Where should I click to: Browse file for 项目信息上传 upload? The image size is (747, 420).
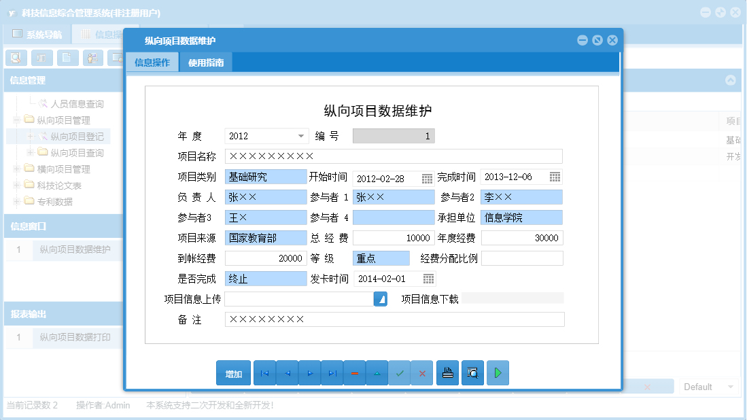380,298
